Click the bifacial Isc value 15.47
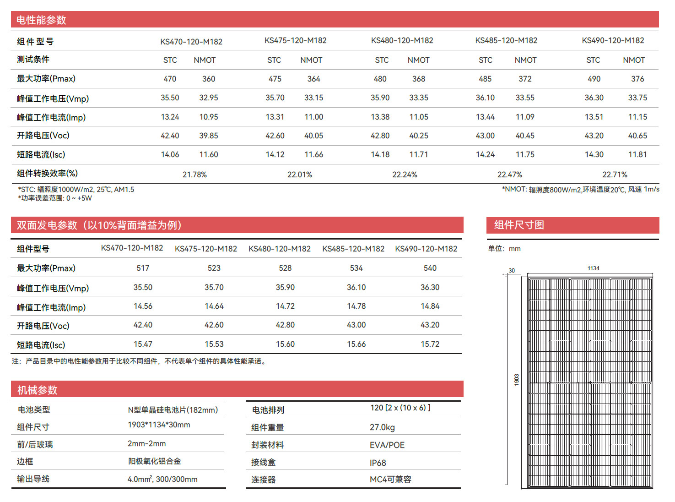Viewport: 675px width, 502px height. click(x=143, y=344)
